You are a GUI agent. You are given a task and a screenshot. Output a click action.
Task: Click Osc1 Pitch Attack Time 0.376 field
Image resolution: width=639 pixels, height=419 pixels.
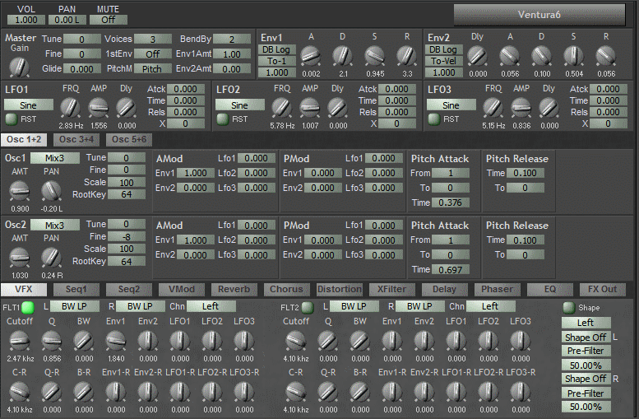tap(451, 203)
